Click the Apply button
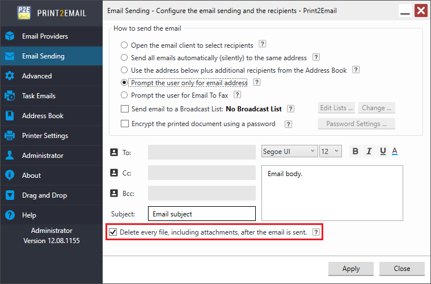Screen dimensions: 431x284 [x=351, y=269]
